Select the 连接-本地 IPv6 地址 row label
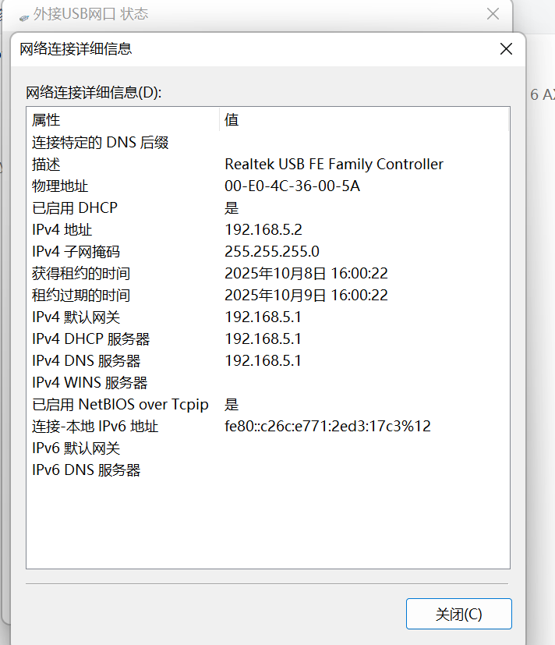This screenshot has height=645, width=555. [95, 426]
